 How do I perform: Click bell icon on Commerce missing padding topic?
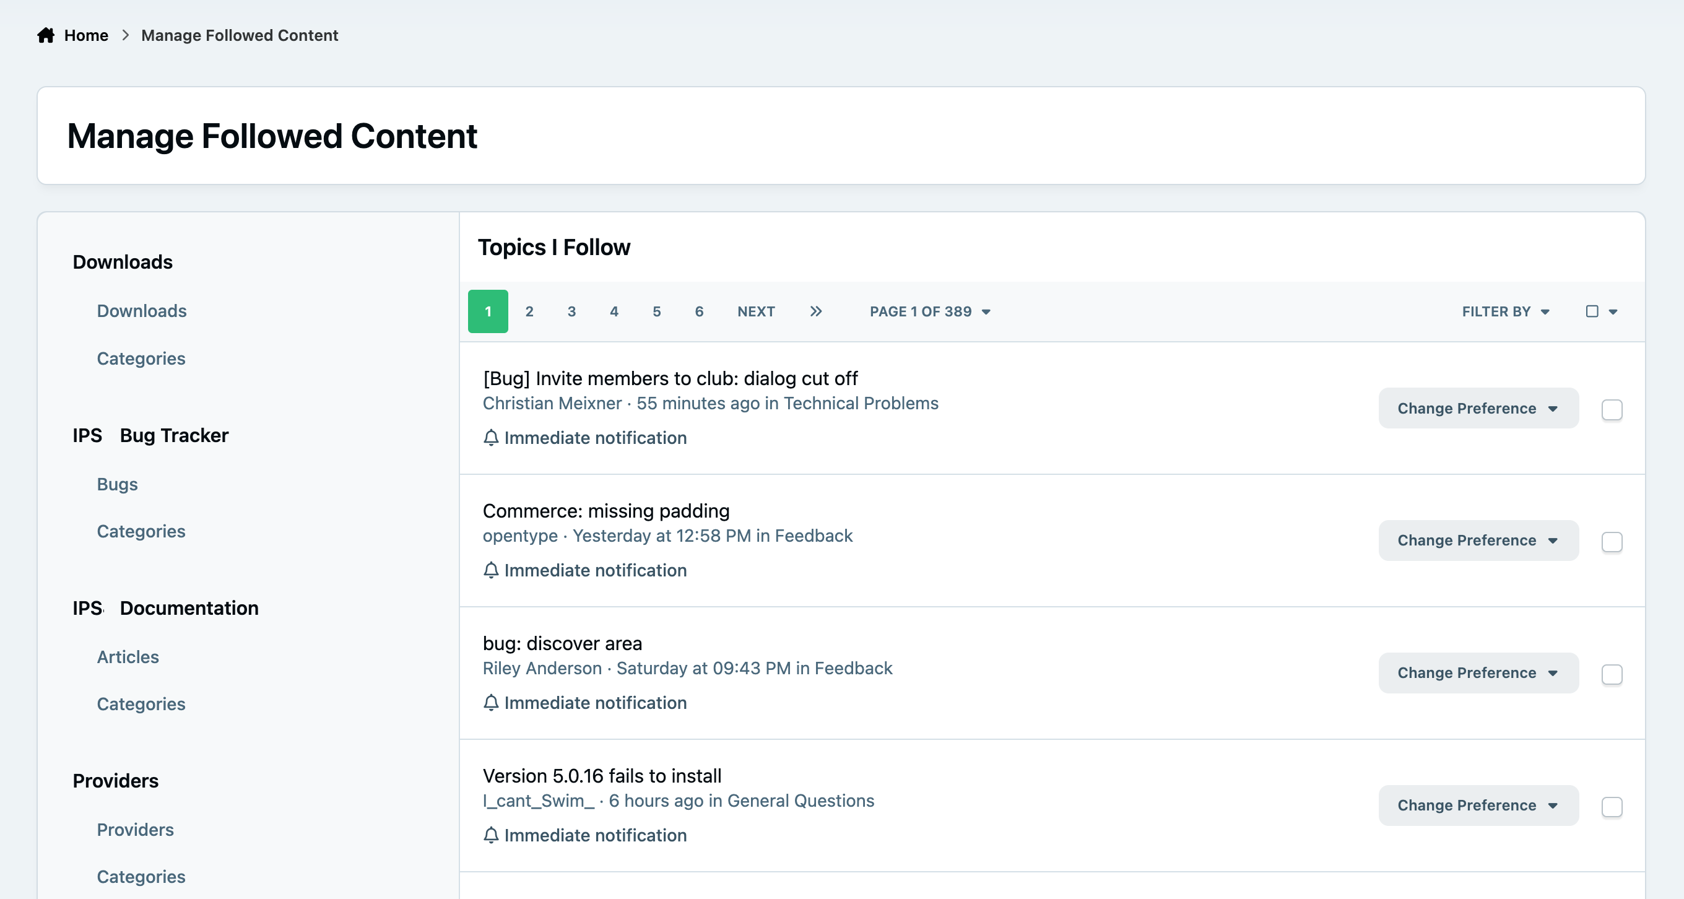coord(491,570)
